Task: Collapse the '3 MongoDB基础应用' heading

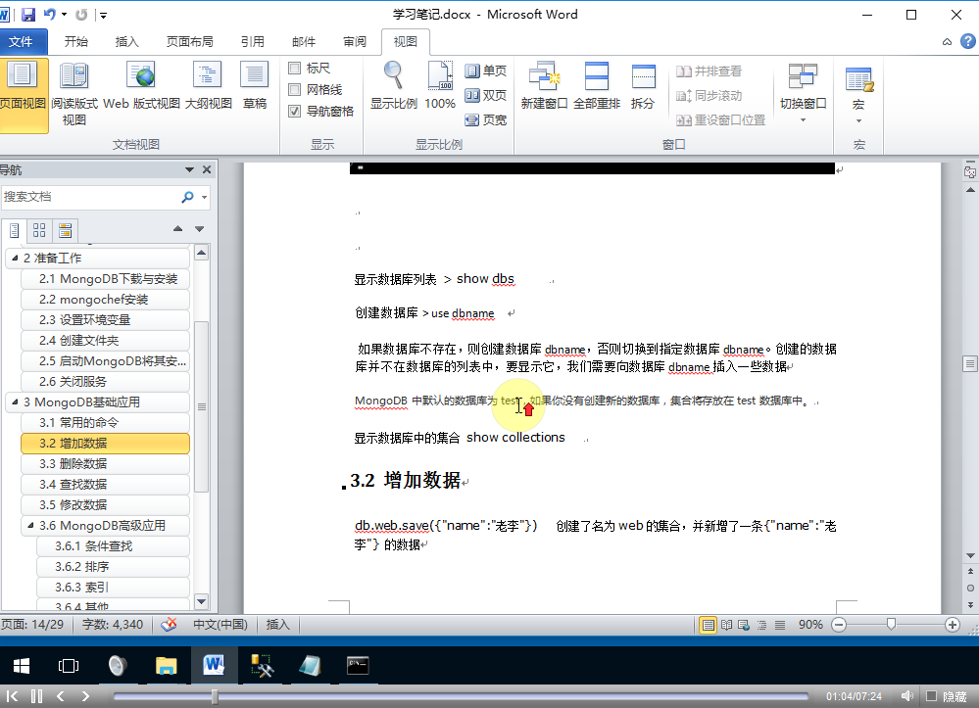Action: 14,402
